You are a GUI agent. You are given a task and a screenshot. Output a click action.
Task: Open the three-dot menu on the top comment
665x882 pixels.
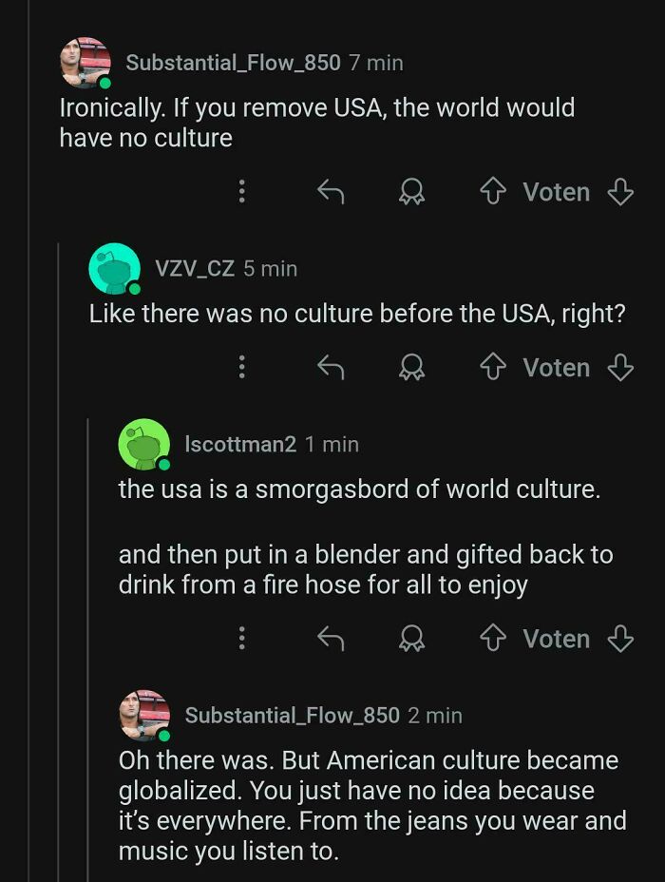(242, 192)
